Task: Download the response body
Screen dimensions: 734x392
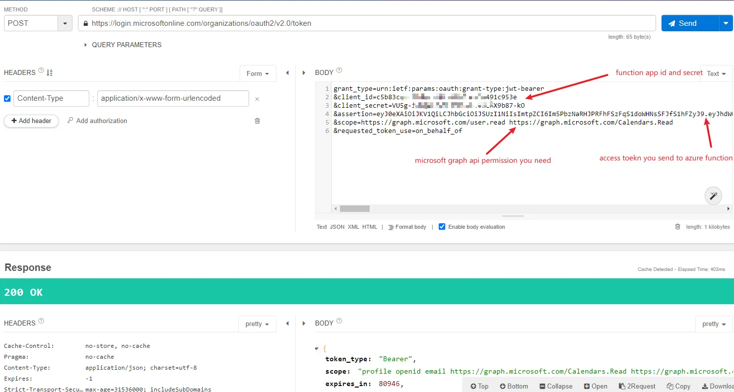Action: [718, 386]
